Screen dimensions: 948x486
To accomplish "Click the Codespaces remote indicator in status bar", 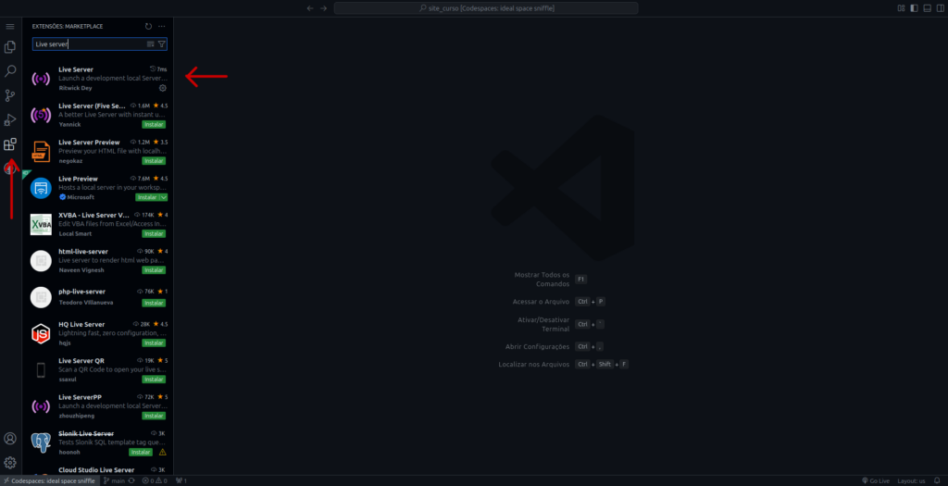I will [50, 481].
